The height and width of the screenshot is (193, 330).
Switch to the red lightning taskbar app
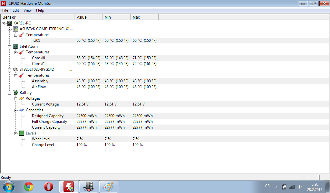pos(69,187)
